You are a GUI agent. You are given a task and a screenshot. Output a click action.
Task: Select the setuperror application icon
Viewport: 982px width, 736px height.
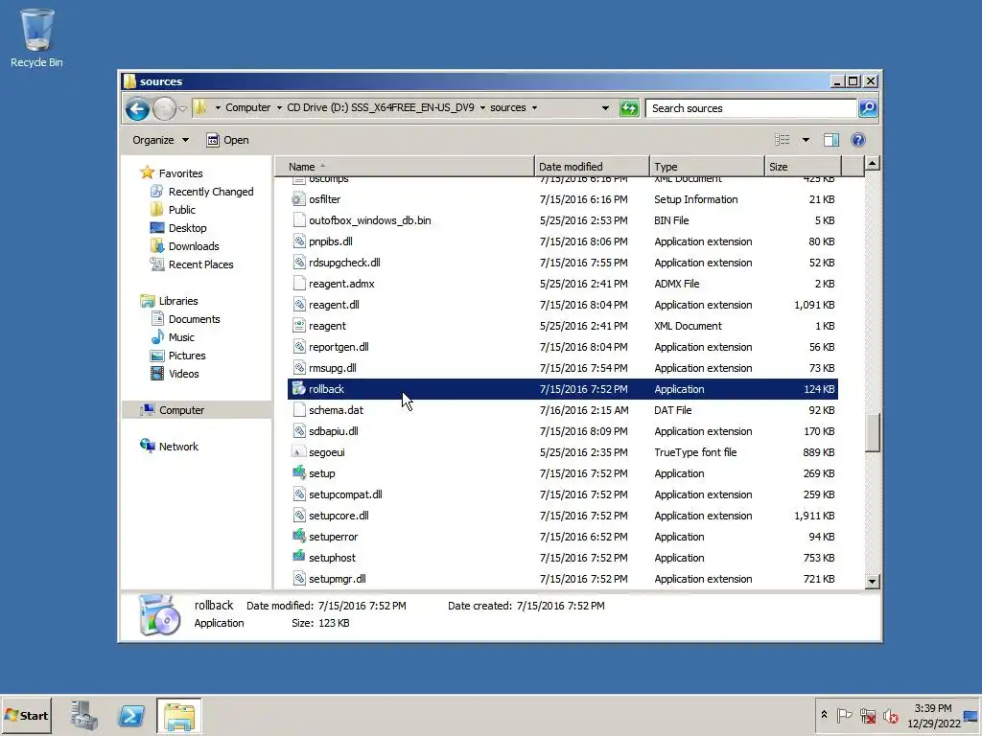point(299,537)
